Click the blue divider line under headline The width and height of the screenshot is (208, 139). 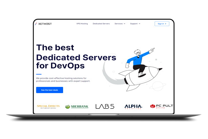coord(38,74)
